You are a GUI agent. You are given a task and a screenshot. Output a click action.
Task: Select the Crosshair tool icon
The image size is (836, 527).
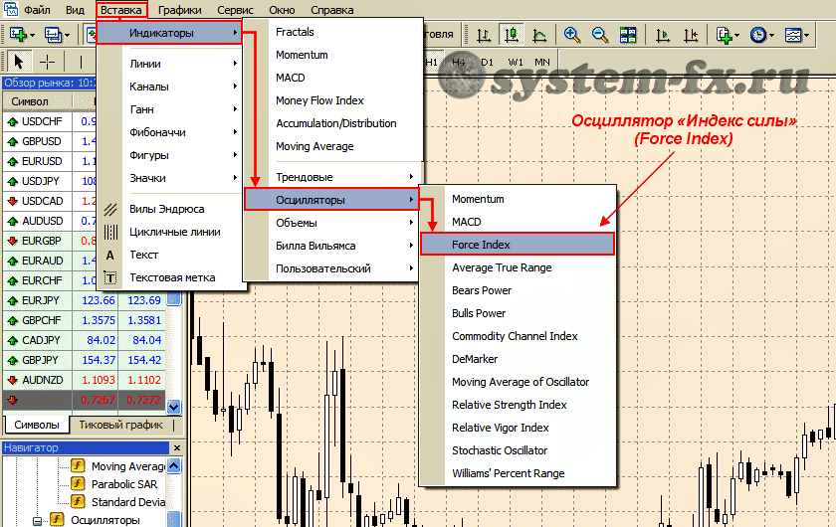[47, 62]
